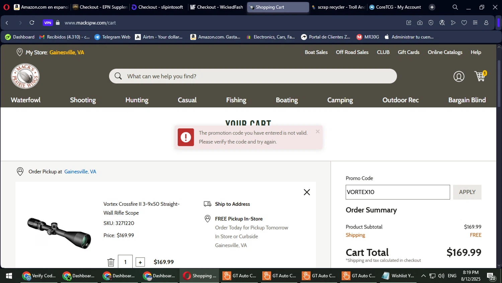
Task: Open the shopping cart icon in header
Action: tap(480, 76)
